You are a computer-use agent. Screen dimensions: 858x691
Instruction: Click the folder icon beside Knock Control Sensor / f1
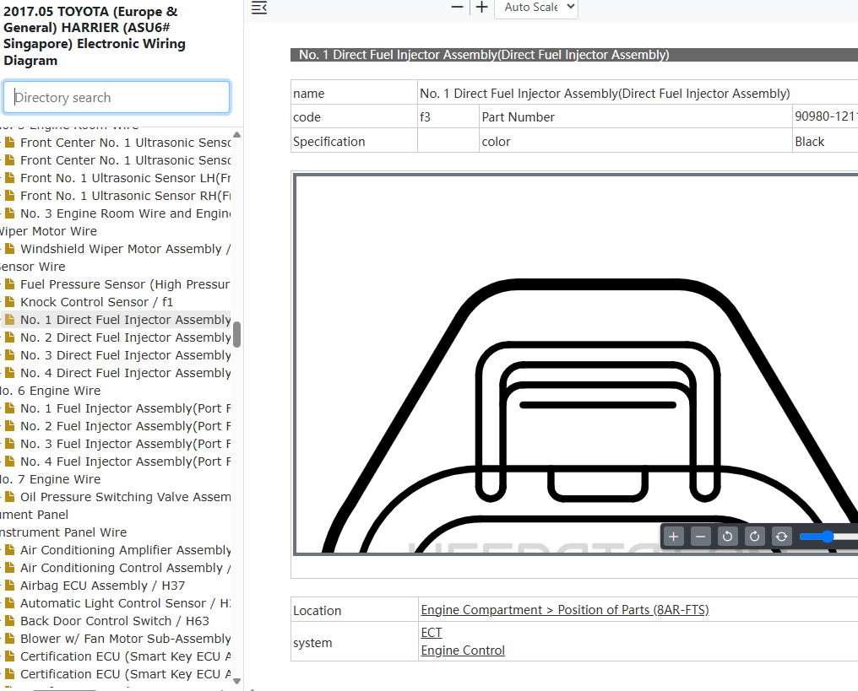click(10, 302)
